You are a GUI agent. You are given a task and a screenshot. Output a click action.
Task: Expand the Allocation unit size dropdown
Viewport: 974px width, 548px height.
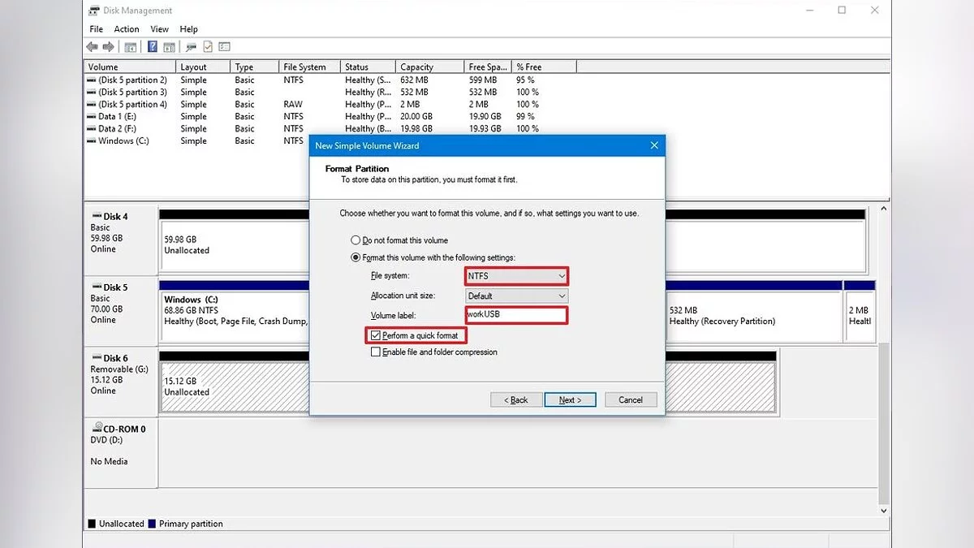coord(516,296)
